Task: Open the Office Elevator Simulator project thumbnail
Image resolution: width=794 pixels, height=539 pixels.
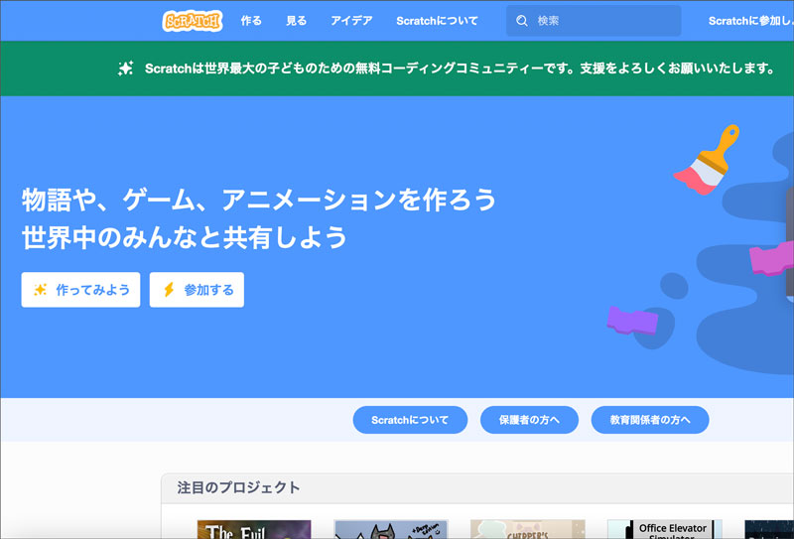Action: point(665,529)
